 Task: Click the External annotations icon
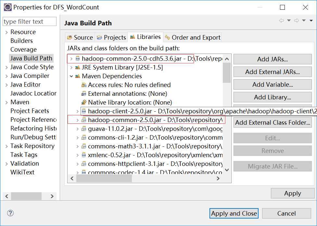click(x=84, y=94)
